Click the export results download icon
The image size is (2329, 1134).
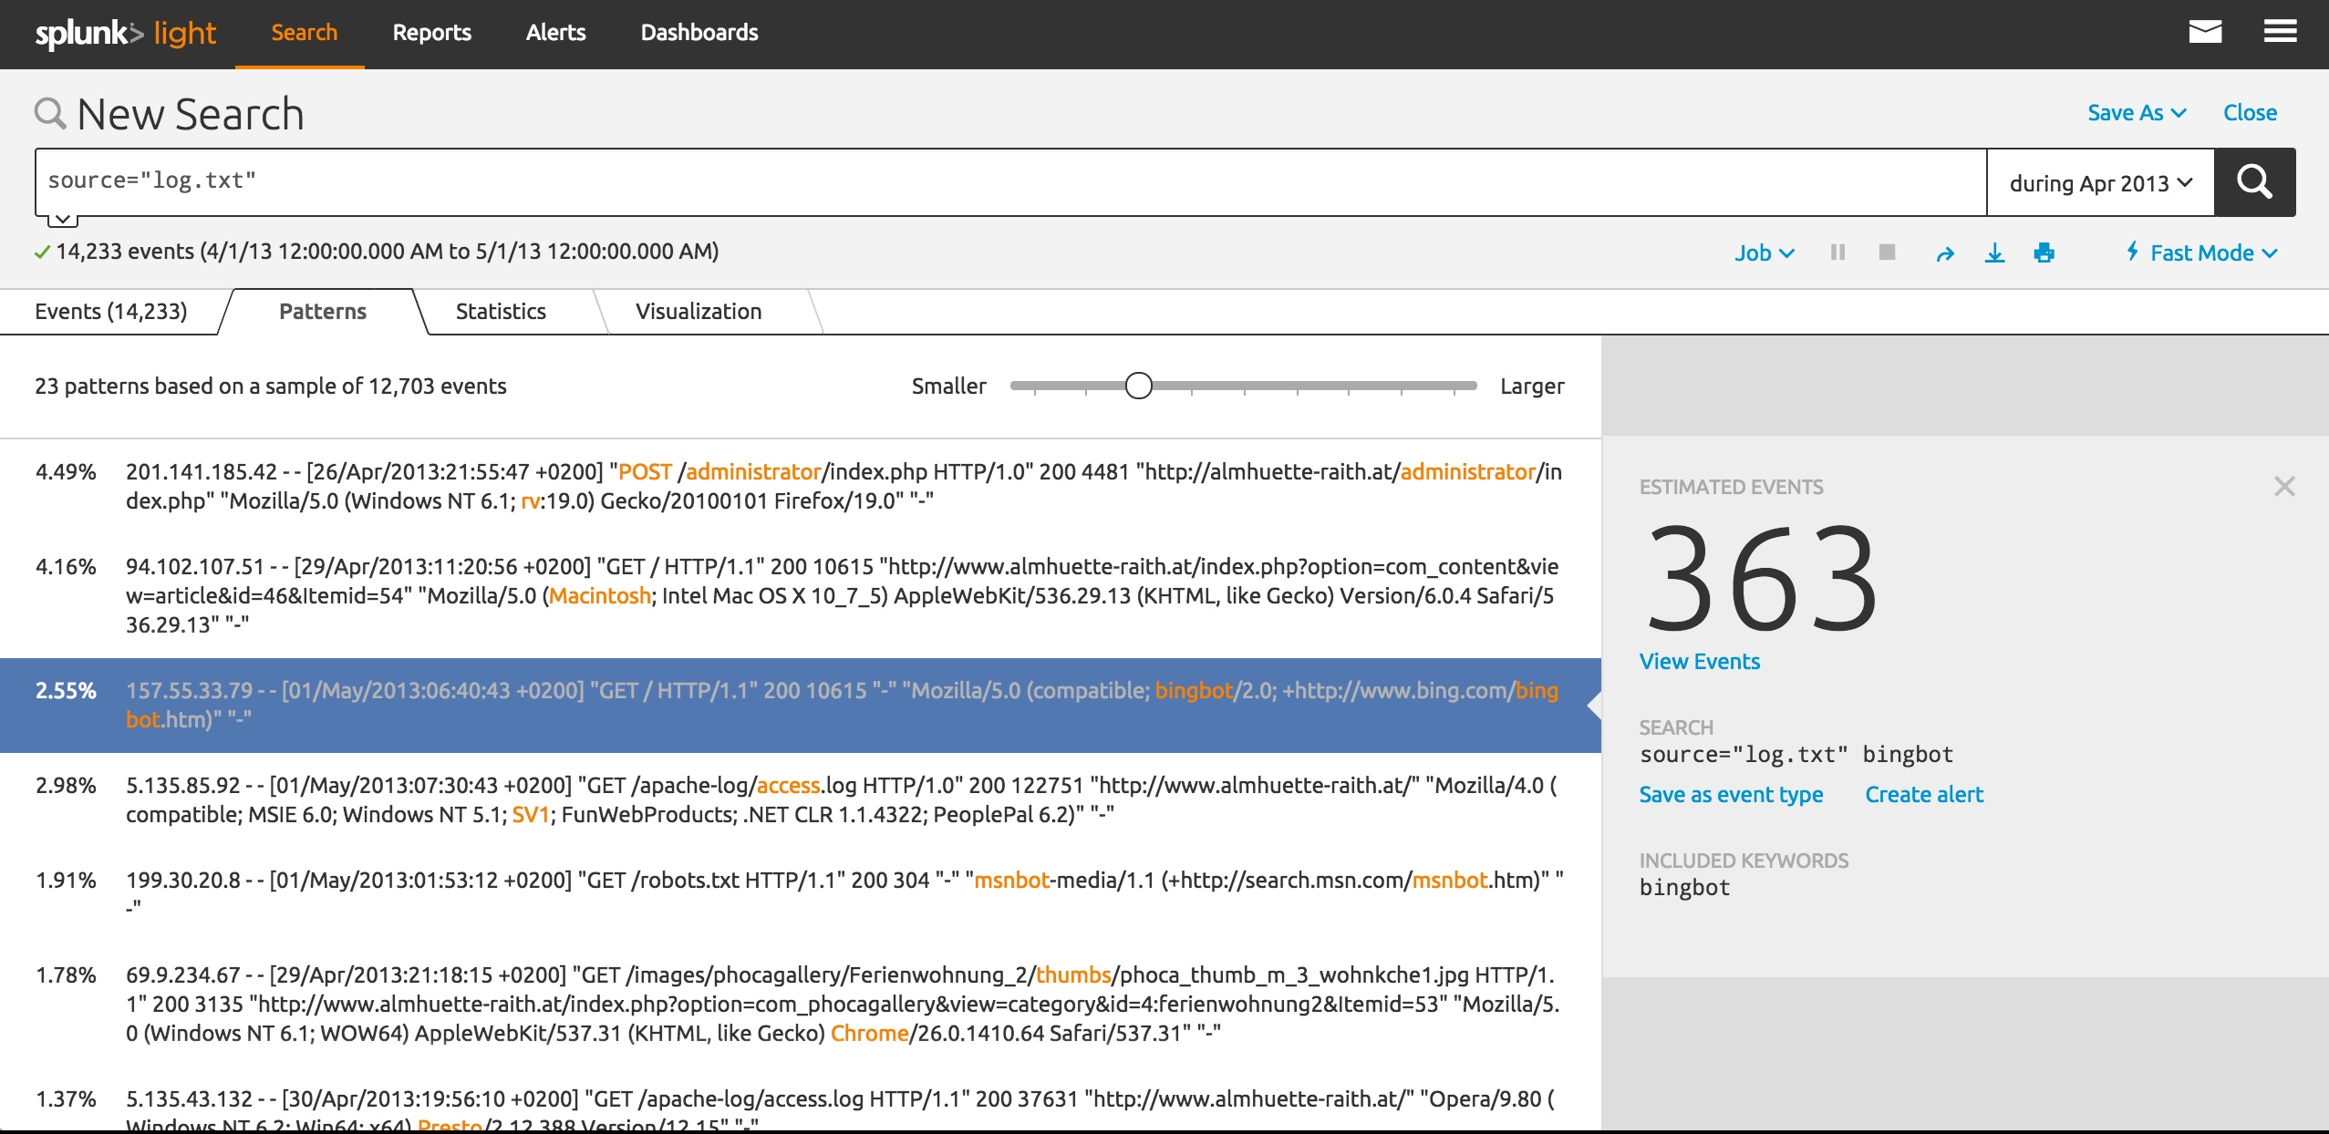pyautogui.click(x=1994, y=253)
